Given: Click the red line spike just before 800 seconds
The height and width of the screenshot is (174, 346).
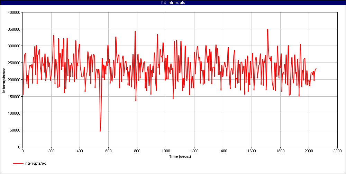Looking at the screenshot, I should (135, 31).
